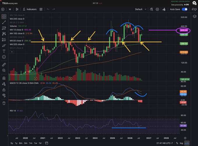Click the 288.30 green MA price label

pyautogui.click(x=184, y=44)
